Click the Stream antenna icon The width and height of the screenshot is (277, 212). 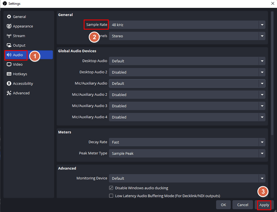tap(9, 36)
